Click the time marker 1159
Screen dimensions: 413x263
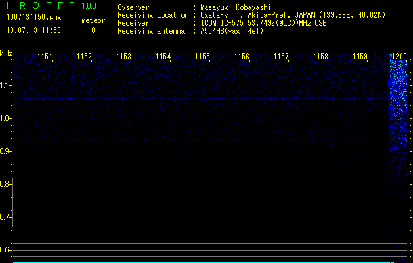(x=360, y=57)
